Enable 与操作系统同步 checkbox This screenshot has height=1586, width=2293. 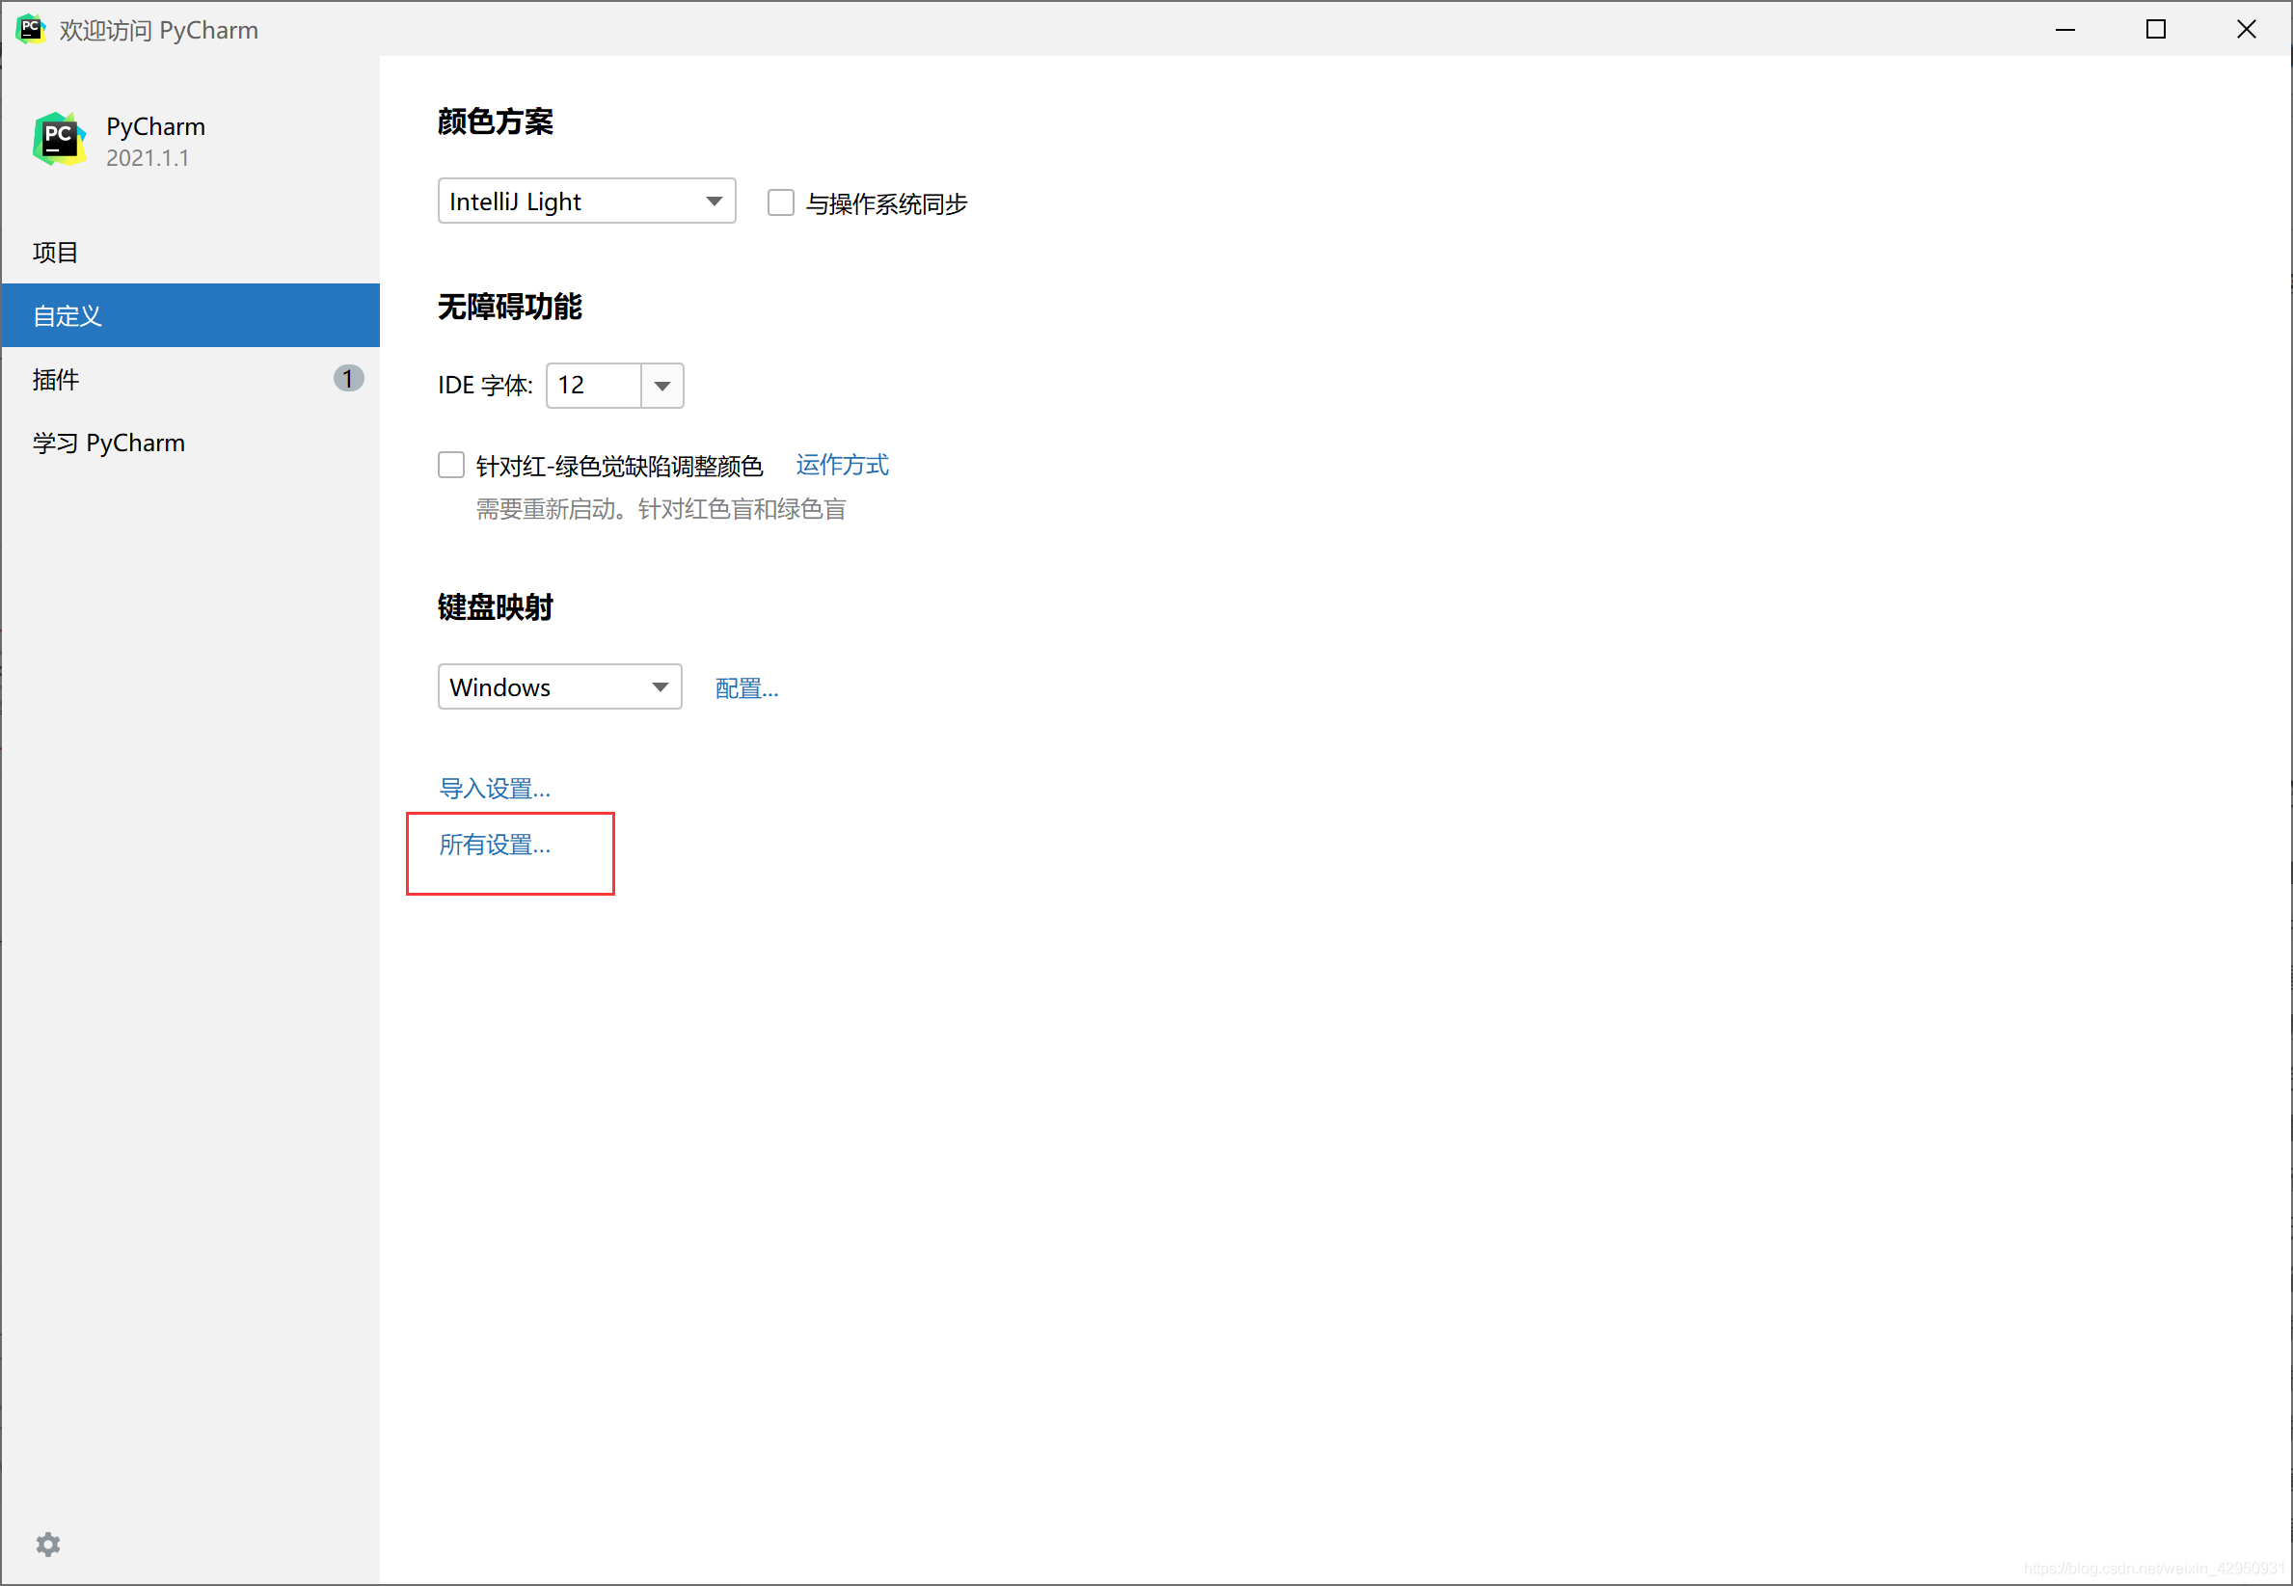pos(780,202)
